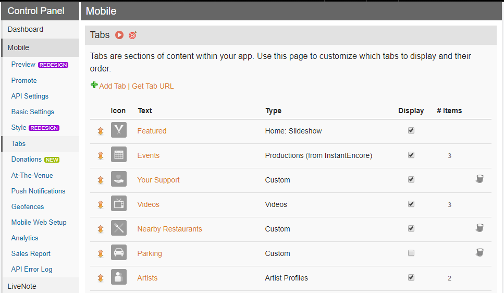Click the reorder arrows icon for Featured row
Viewport: 504px width, 293px height.
tap(101, 131)
